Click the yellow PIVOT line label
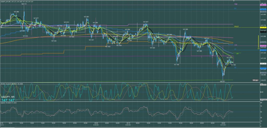 (x=236, y=26)
